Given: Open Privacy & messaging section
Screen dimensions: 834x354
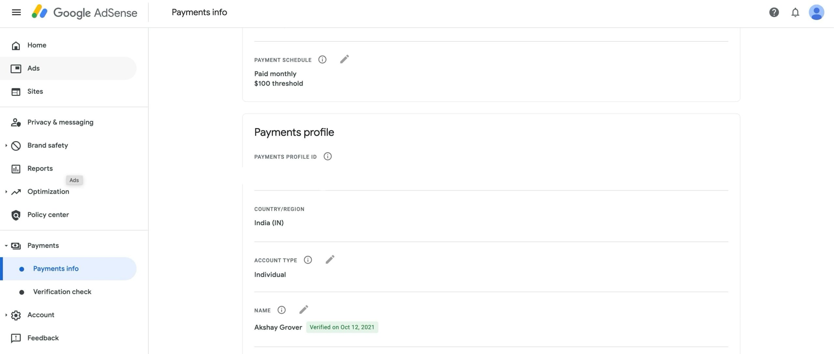Looking at the screenshot, I should pyautogui.click(x=60, y=123).
